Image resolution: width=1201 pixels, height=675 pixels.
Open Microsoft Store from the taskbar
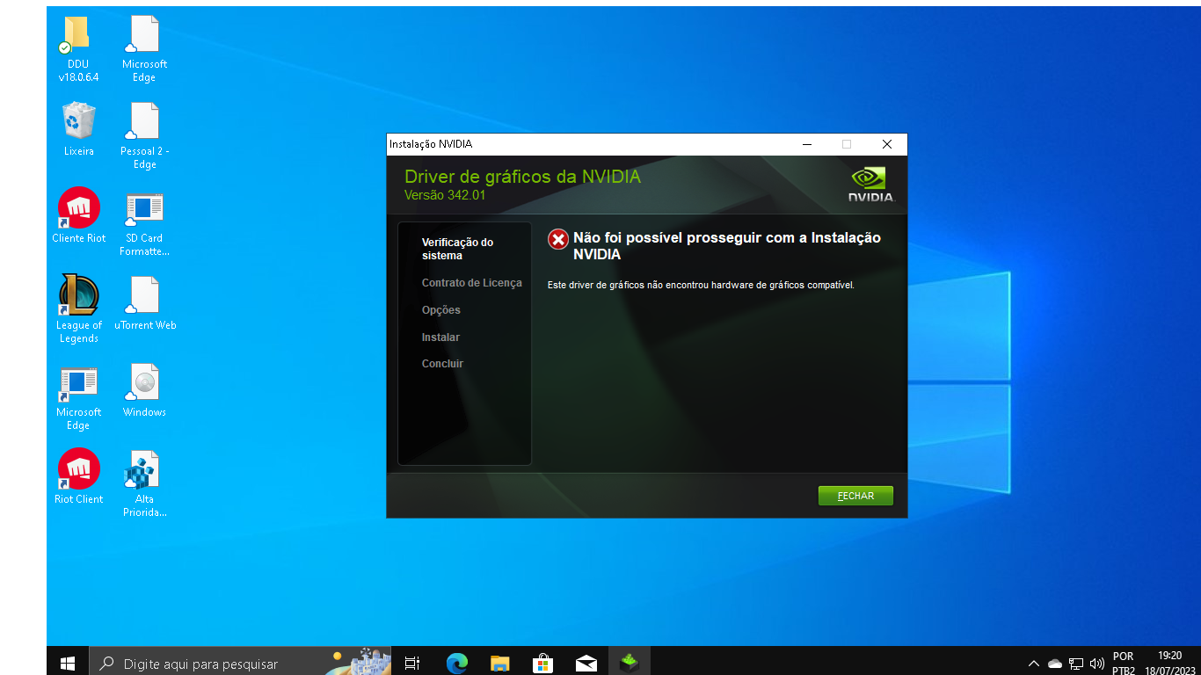(x=542, y=664)
